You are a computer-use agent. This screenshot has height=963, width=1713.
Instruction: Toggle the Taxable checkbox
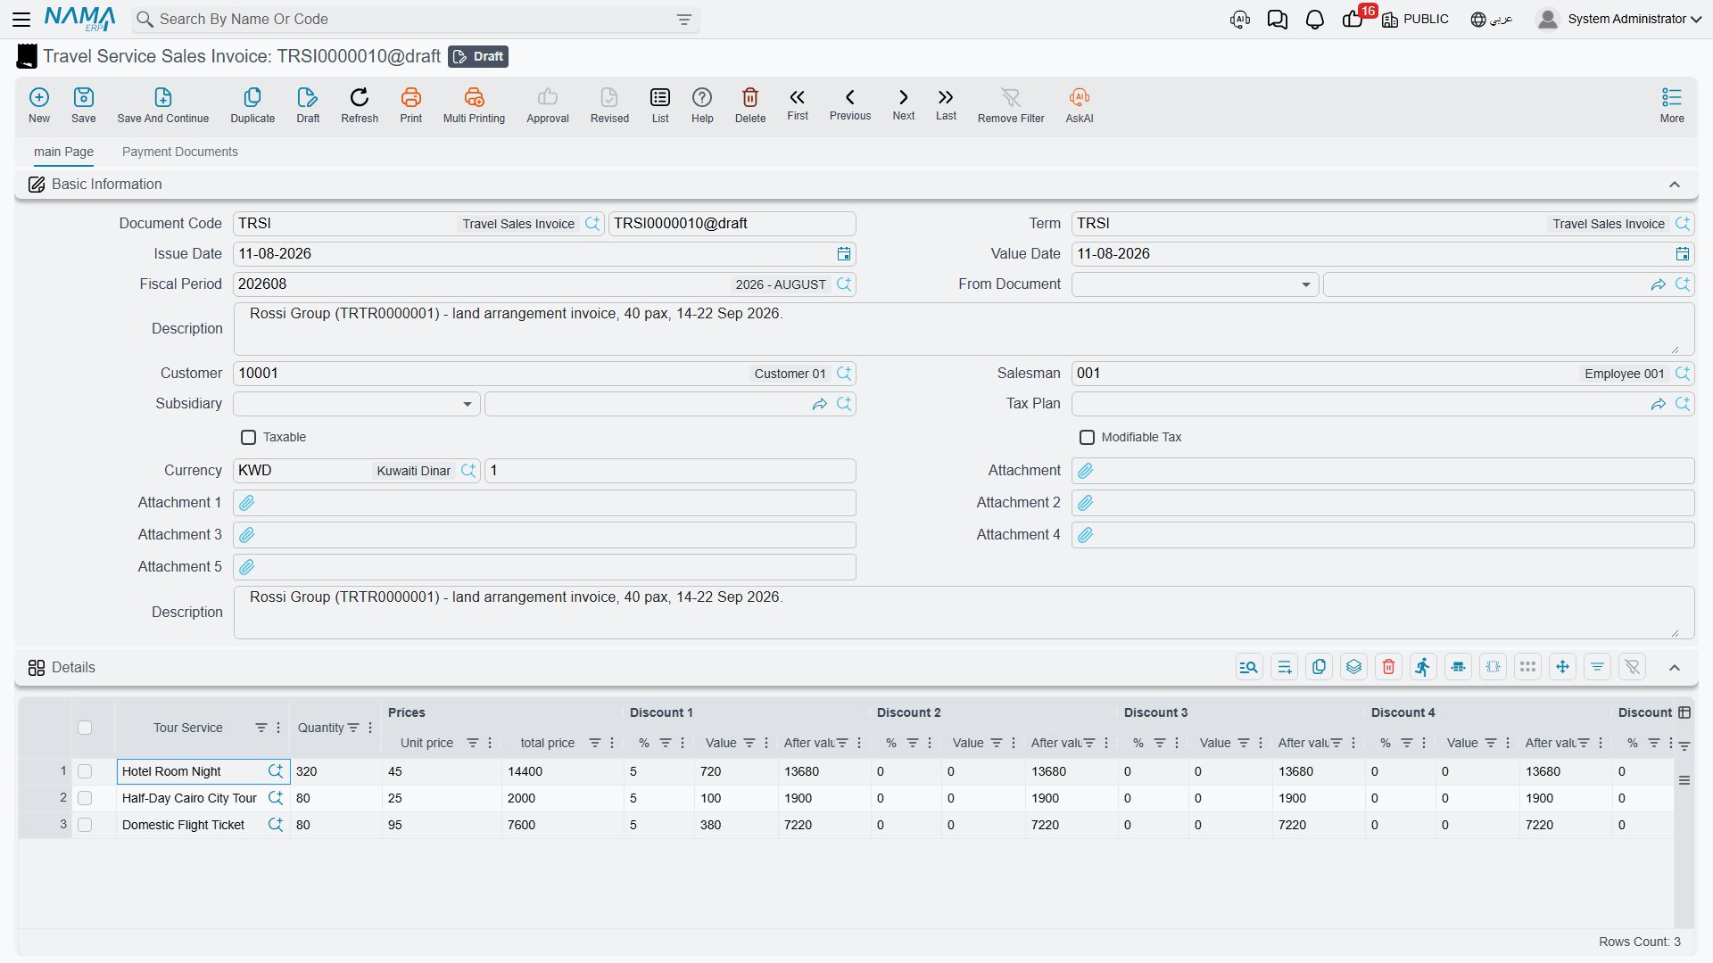pos(249,438)
